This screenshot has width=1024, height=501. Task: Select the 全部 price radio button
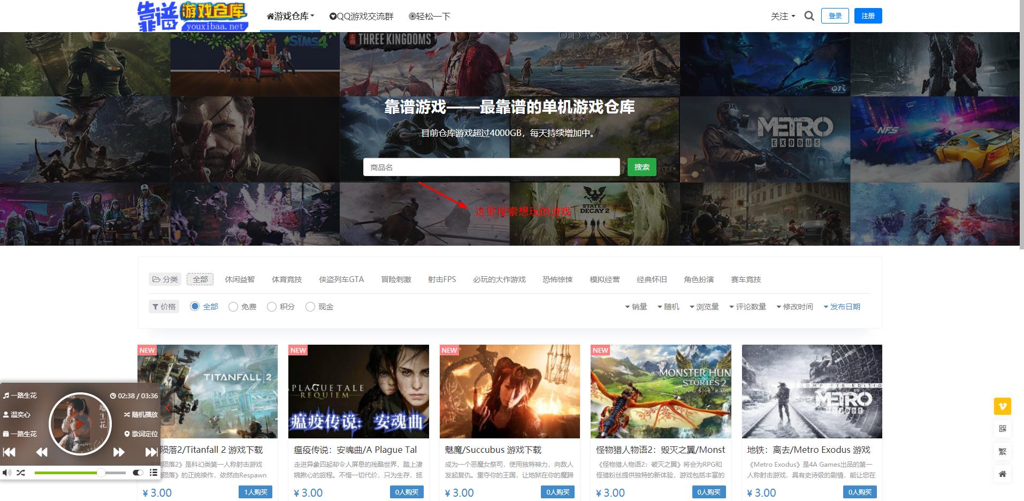[195, 307]
